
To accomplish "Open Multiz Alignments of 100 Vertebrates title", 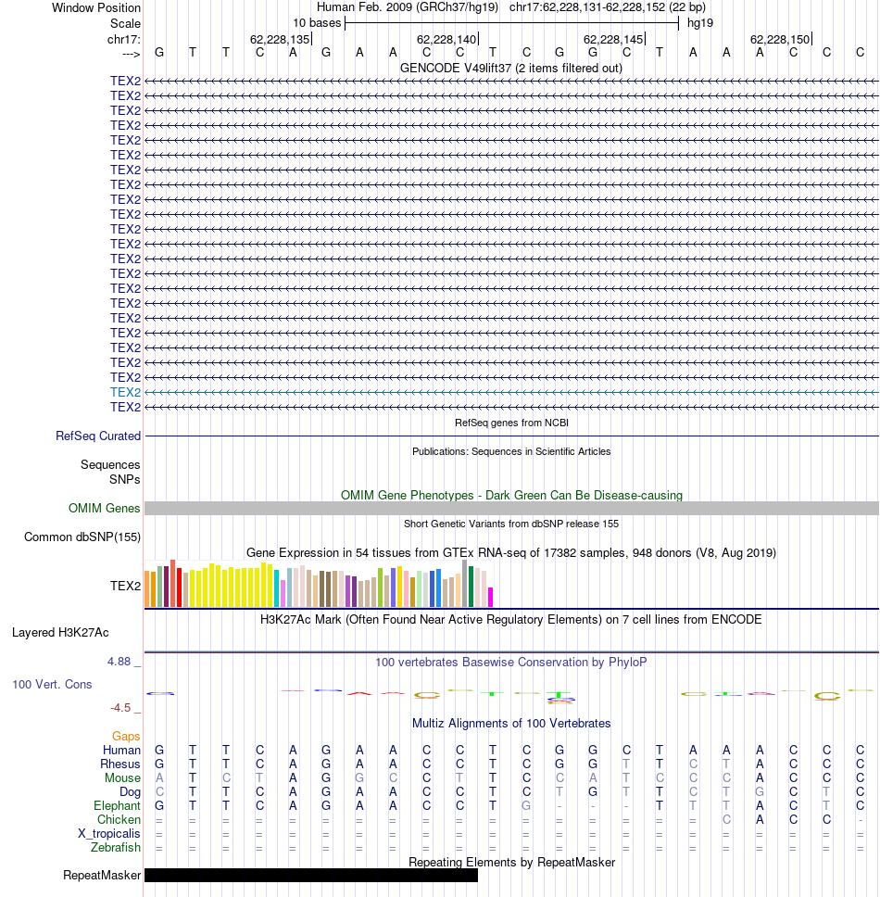I will point(511,723).
